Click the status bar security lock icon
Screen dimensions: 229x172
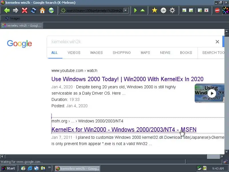click(226, 161)
